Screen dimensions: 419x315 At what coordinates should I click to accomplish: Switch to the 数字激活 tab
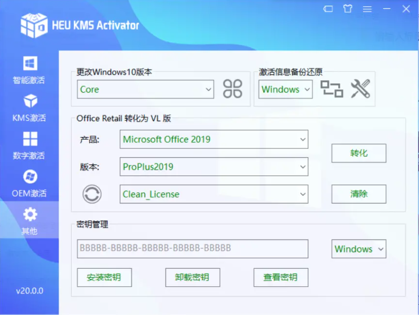click(29, 145)
